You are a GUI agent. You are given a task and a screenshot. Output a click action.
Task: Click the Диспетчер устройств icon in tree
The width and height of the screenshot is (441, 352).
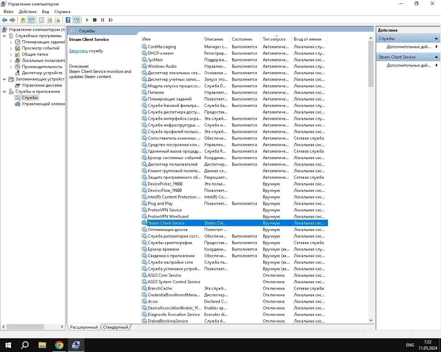tap(18, 73)
